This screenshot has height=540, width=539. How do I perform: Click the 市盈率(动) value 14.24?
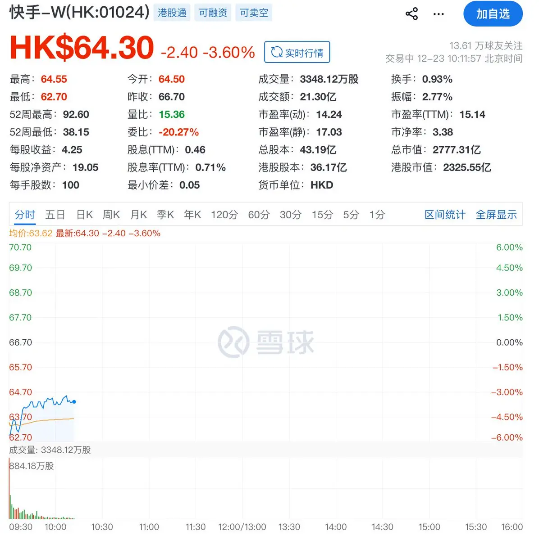(329, 114)
